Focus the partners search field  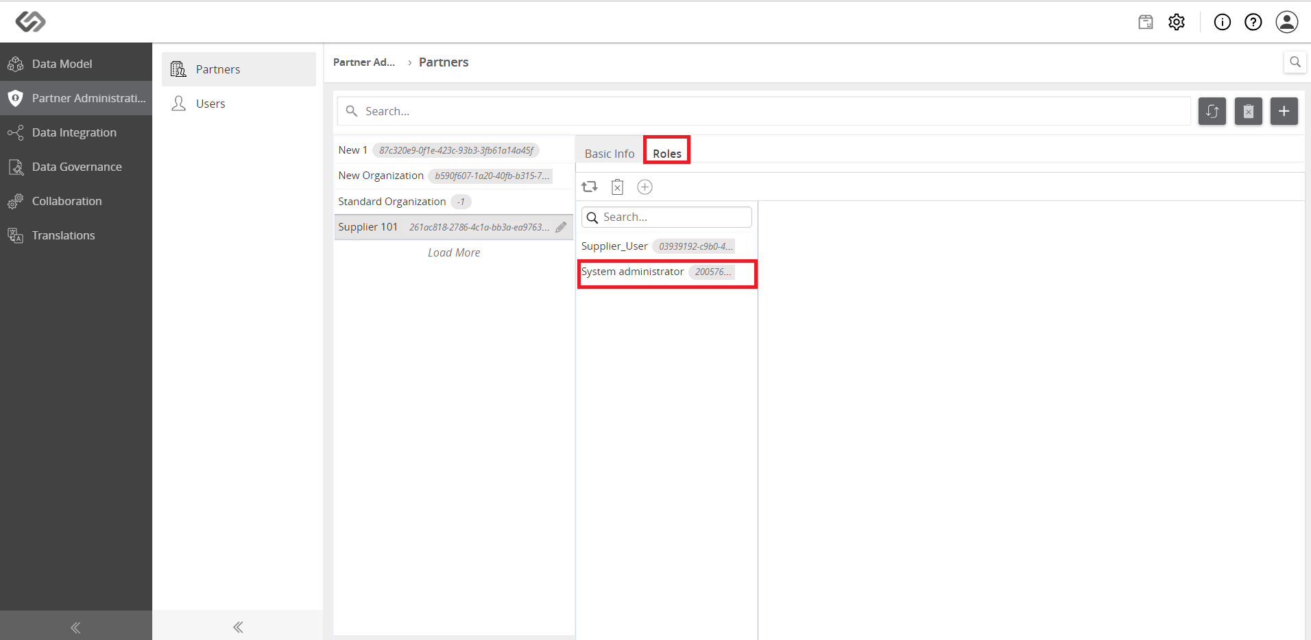(764, 111)
